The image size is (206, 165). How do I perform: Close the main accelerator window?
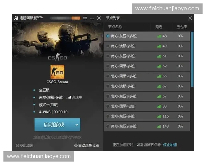click(x=99, y=18)
